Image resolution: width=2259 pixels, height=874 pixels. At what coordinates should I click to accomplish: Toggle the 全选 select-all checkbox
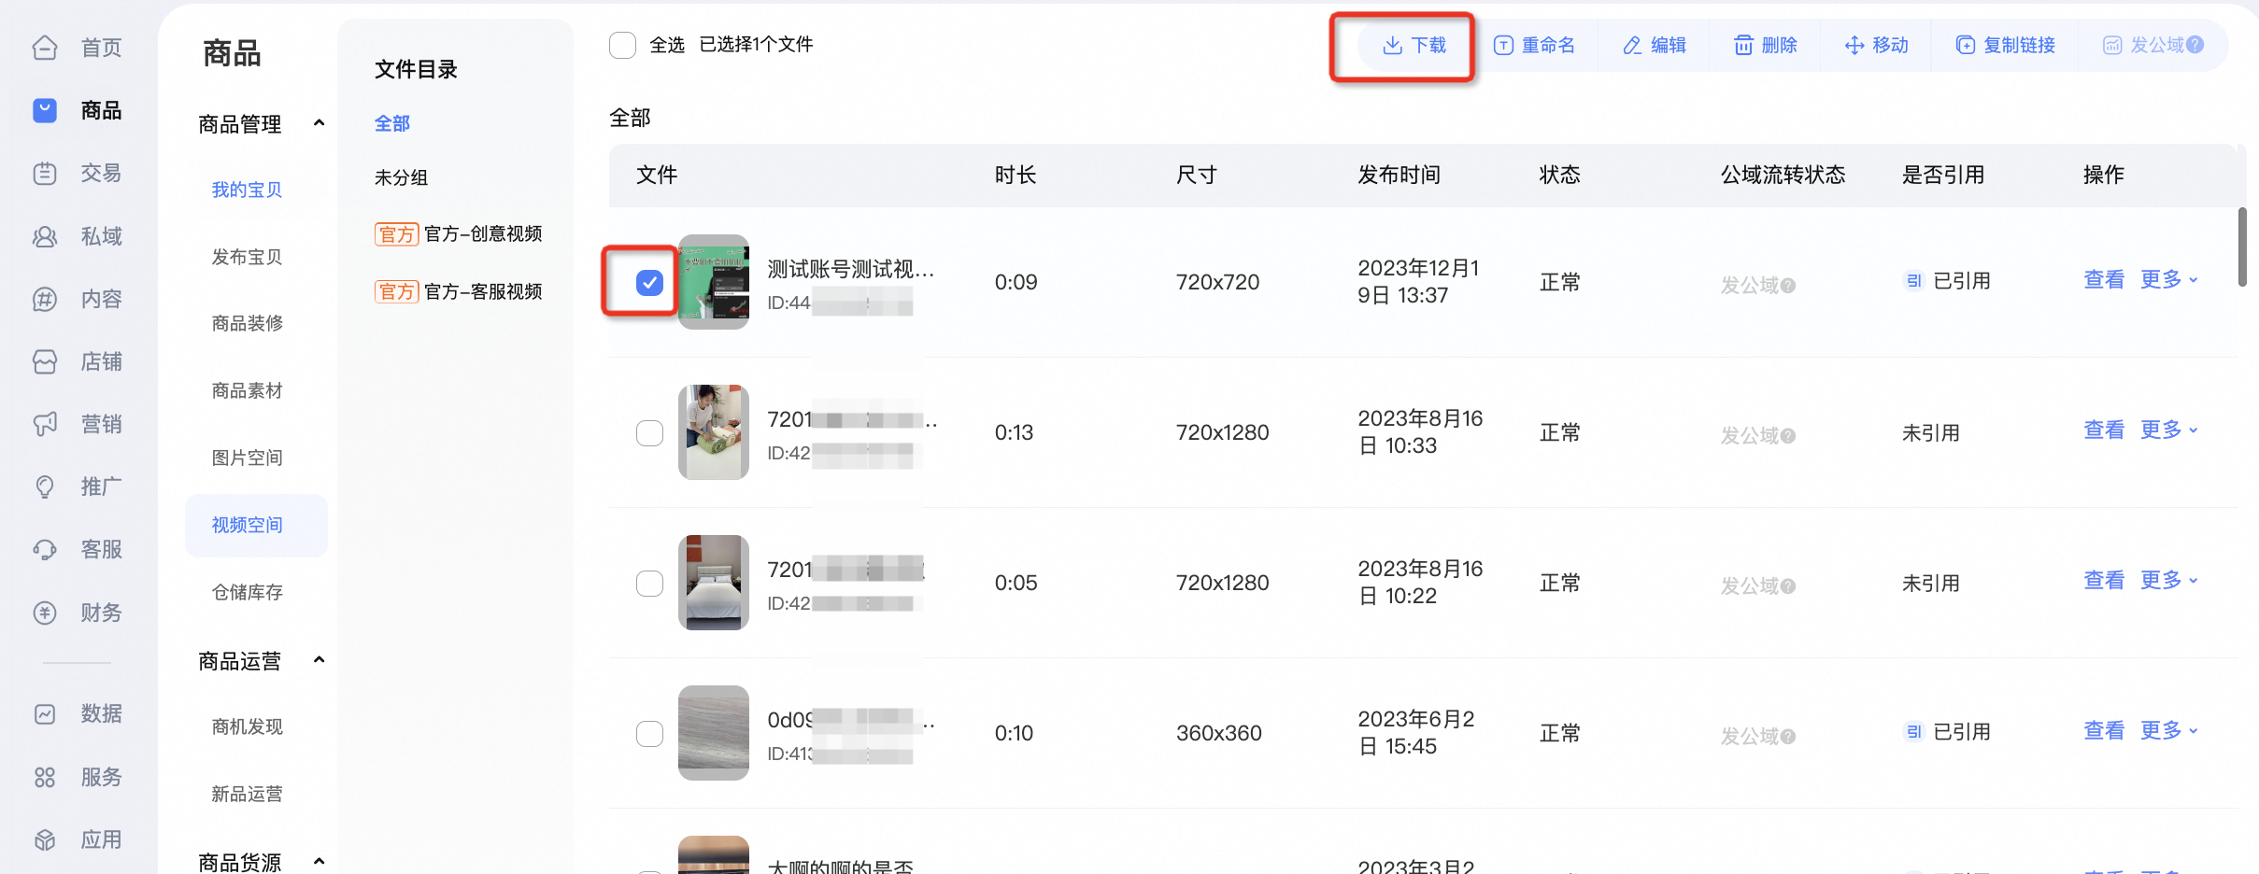(x=622, y=45)
